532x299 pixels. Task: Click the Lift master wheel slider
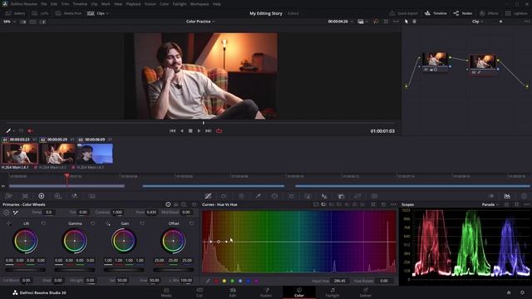pos(25,270)
